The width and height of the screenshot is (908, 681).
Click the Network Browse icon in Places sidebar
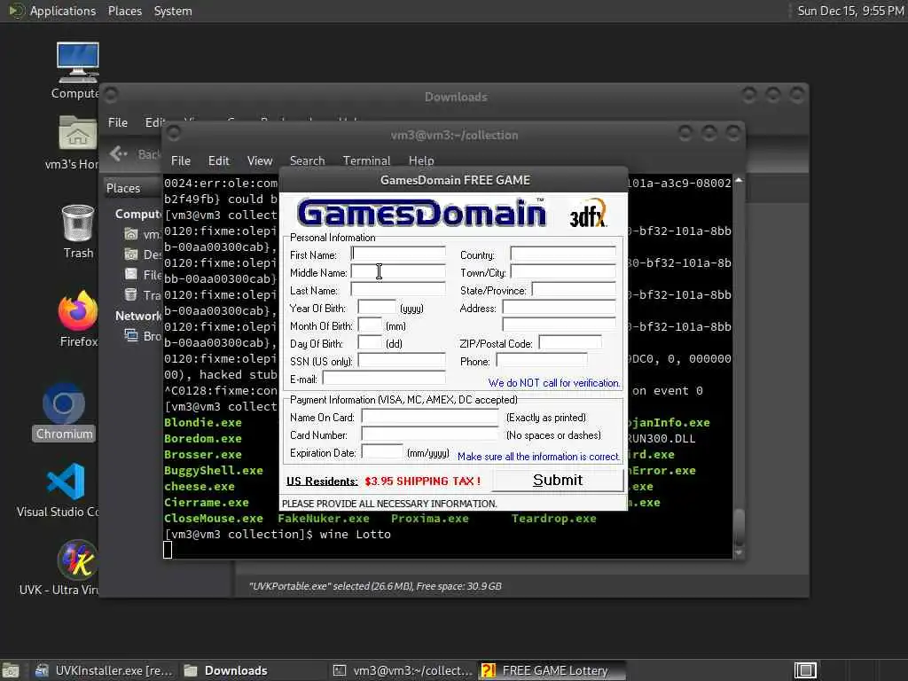[x=131, y=336]
